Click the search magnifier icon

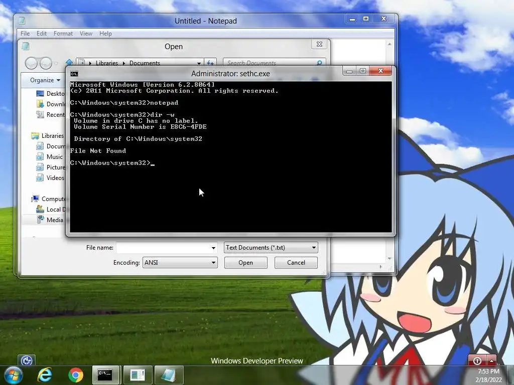(x=319, y=63)
